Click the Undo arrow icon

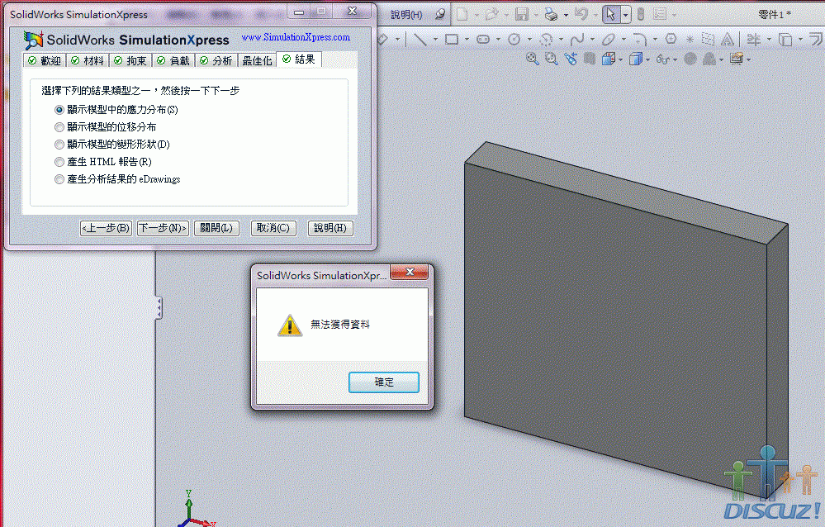(x=581, y=14)
